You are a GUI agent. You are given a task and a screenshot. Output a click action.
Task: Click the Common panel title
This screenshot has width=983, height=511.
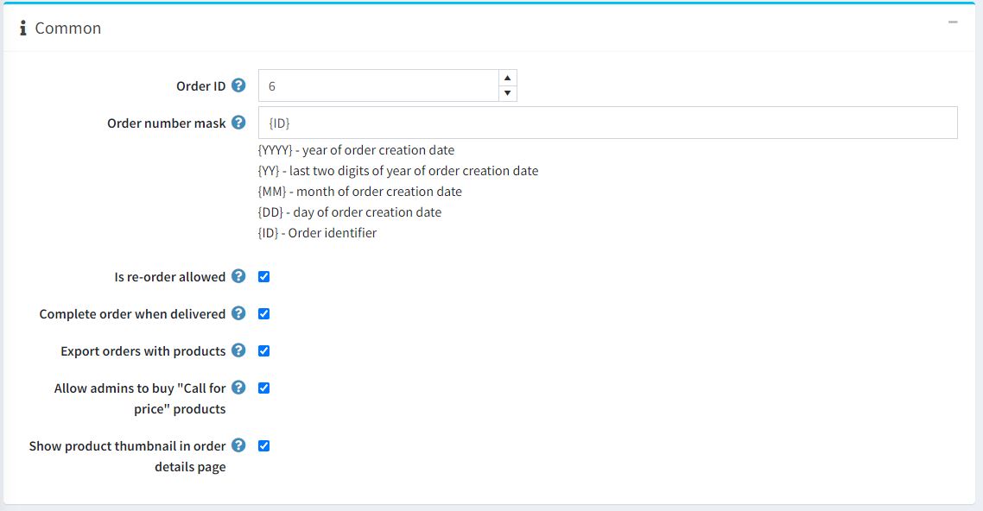[x=67, y=28]
